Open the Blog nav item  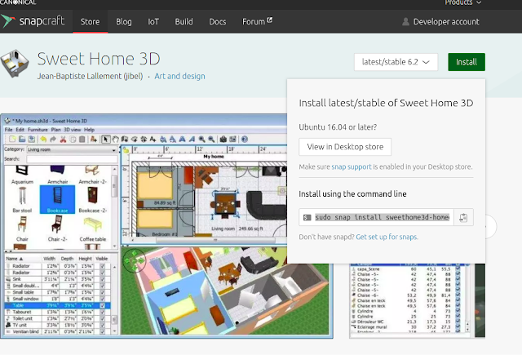[x=123, y=22]
